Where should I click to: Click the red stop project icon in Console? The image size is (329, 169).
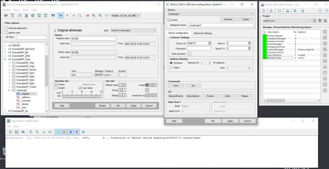point(320,21)
